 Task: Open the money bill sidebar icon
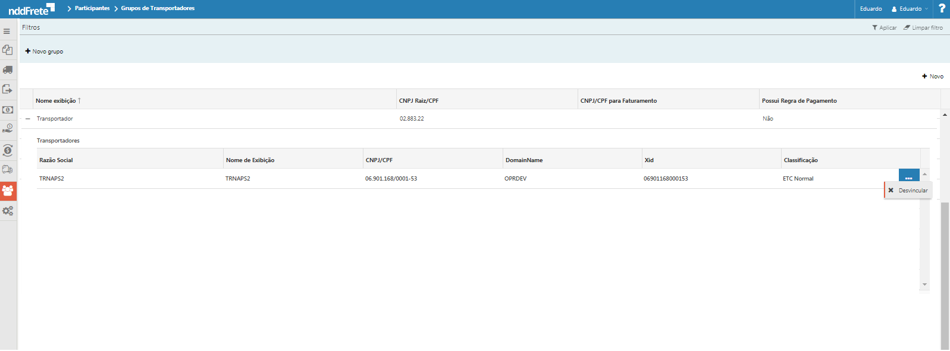tap(8, 110)
